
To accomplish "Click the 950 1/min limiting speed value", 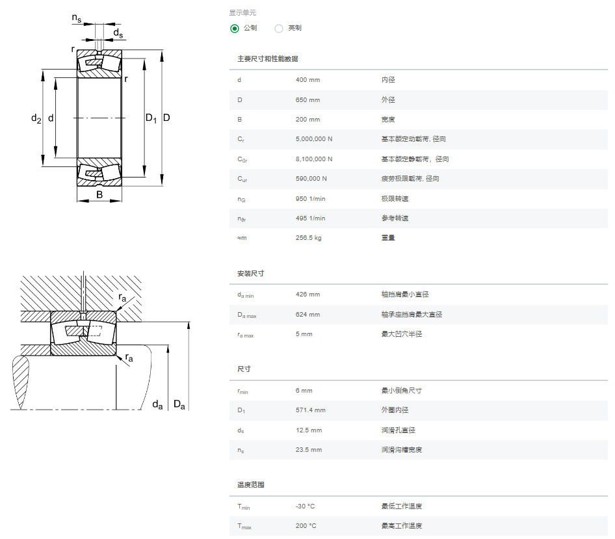I will (310, 199).
